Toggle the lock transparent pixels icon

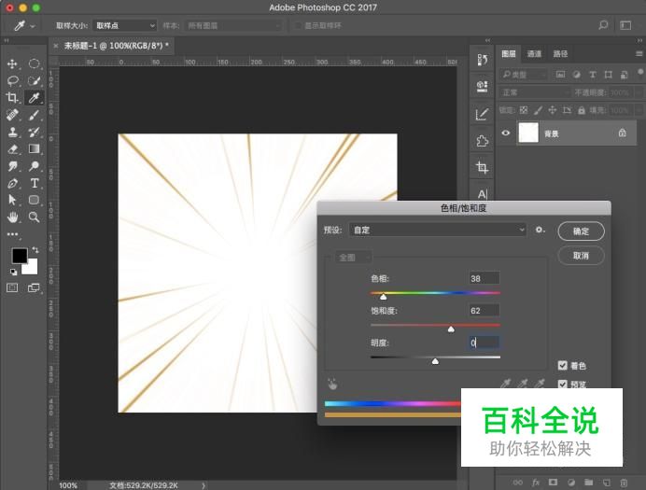524,110
